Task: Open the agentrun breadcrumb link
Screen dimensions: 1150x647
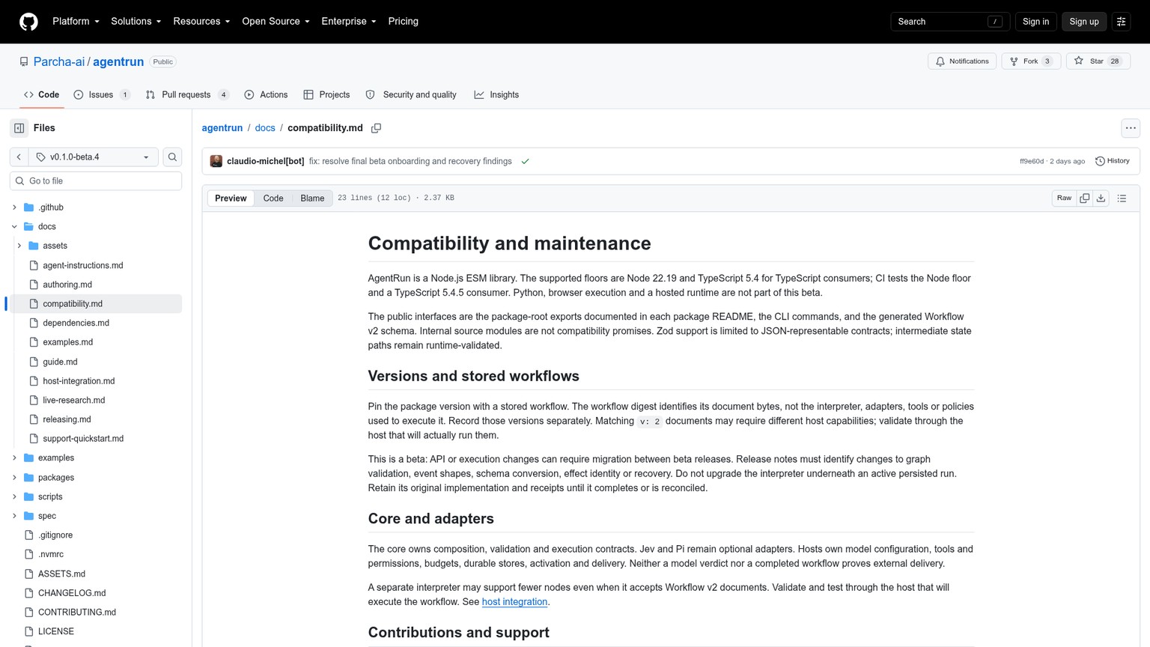Action: pyautogui.click(x=222, y=128)
